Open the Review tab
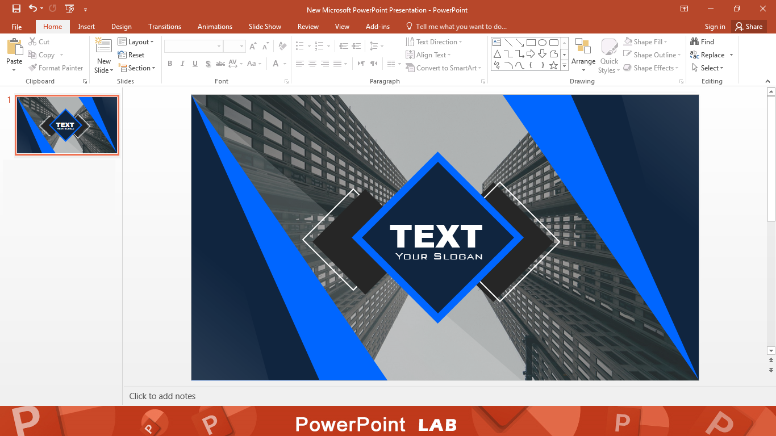The image size is (776, 436). (308, 27)
